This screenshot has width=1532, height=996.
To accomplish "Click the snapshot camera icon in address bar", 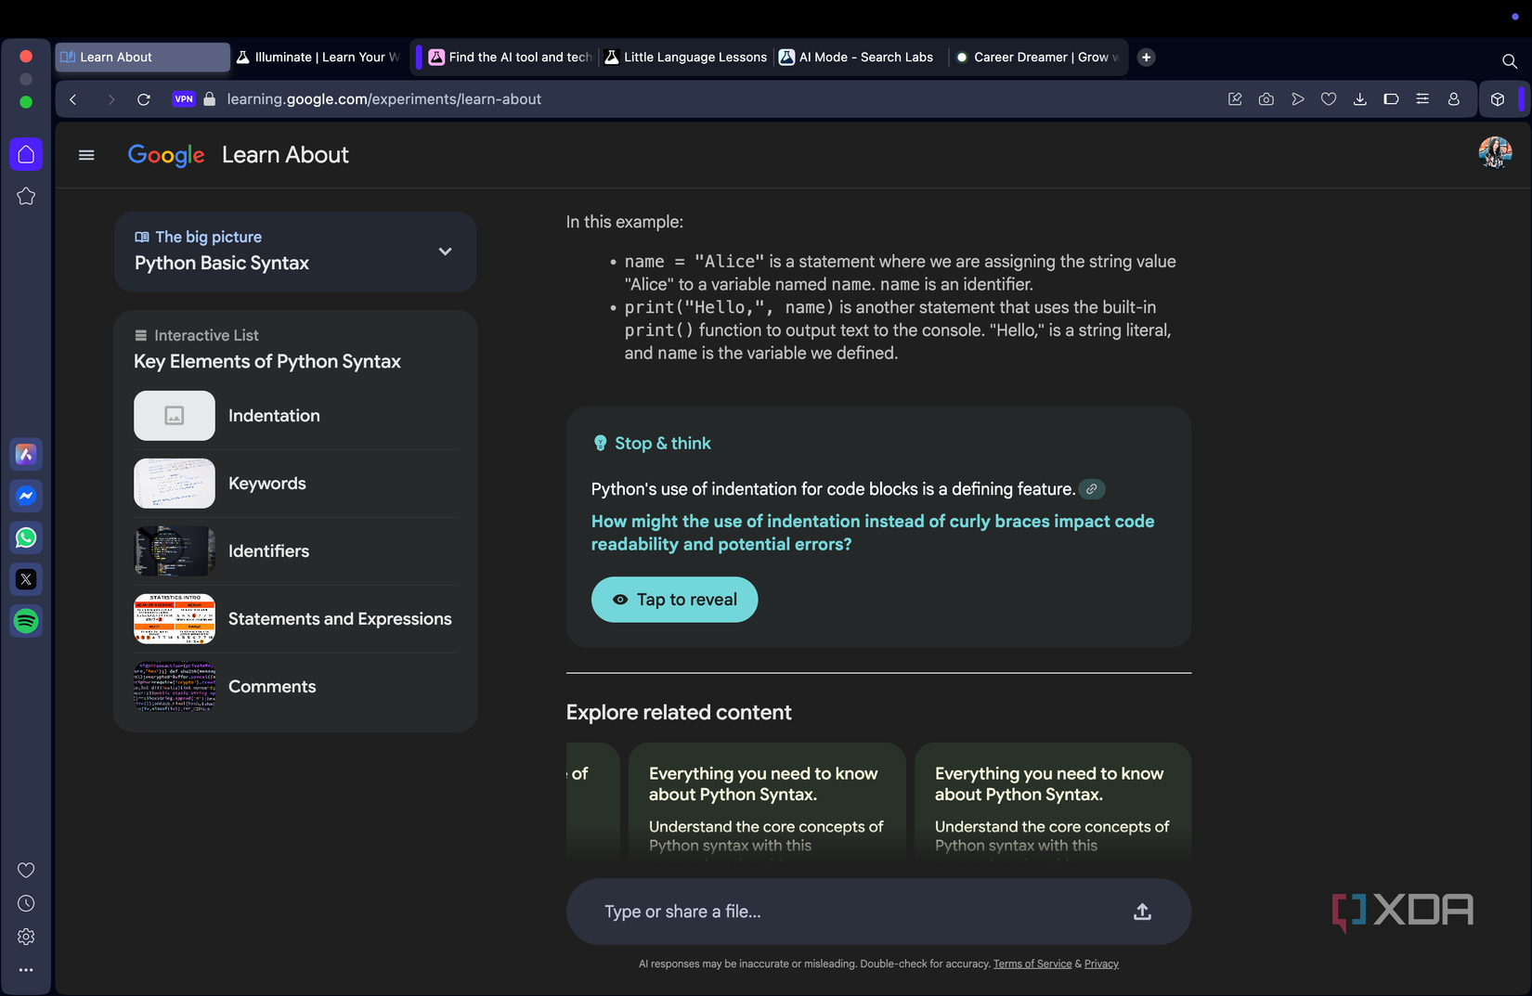I will [x=1266, y=99].
